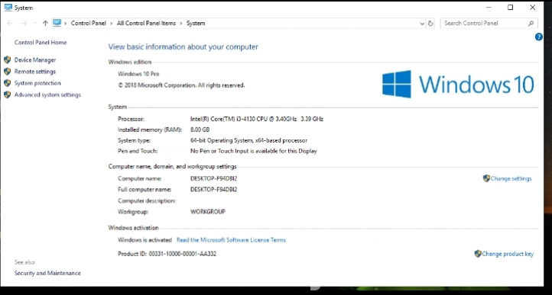Maximize the System window
552x295 pixels.
pyautogui.click(x=510, y=8)
